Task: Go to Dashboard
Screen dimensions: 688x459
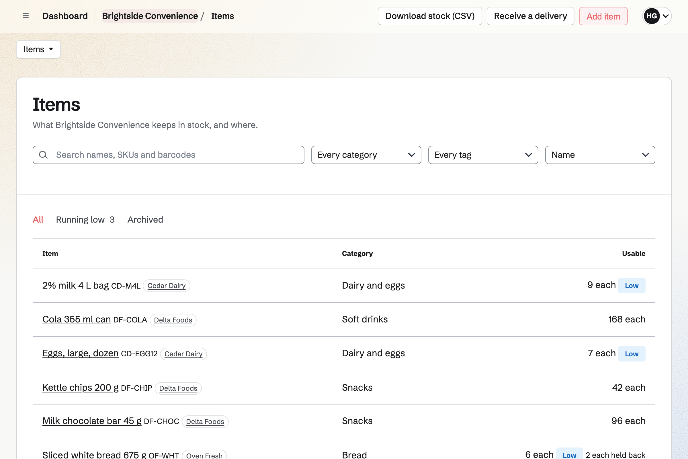Action: 65,16
